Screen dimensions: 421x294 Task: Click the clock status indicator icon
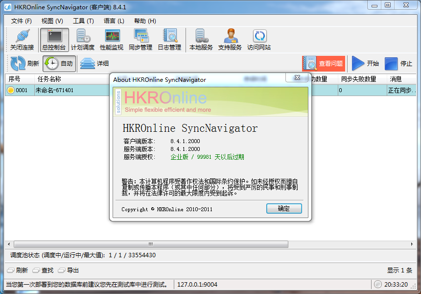[378, 284]
